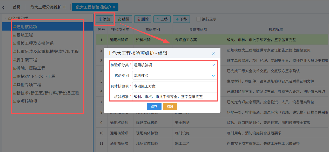Collapse the 全部分类 tree root
Viewport: 329px width, 152px height.
click(5, 18)
